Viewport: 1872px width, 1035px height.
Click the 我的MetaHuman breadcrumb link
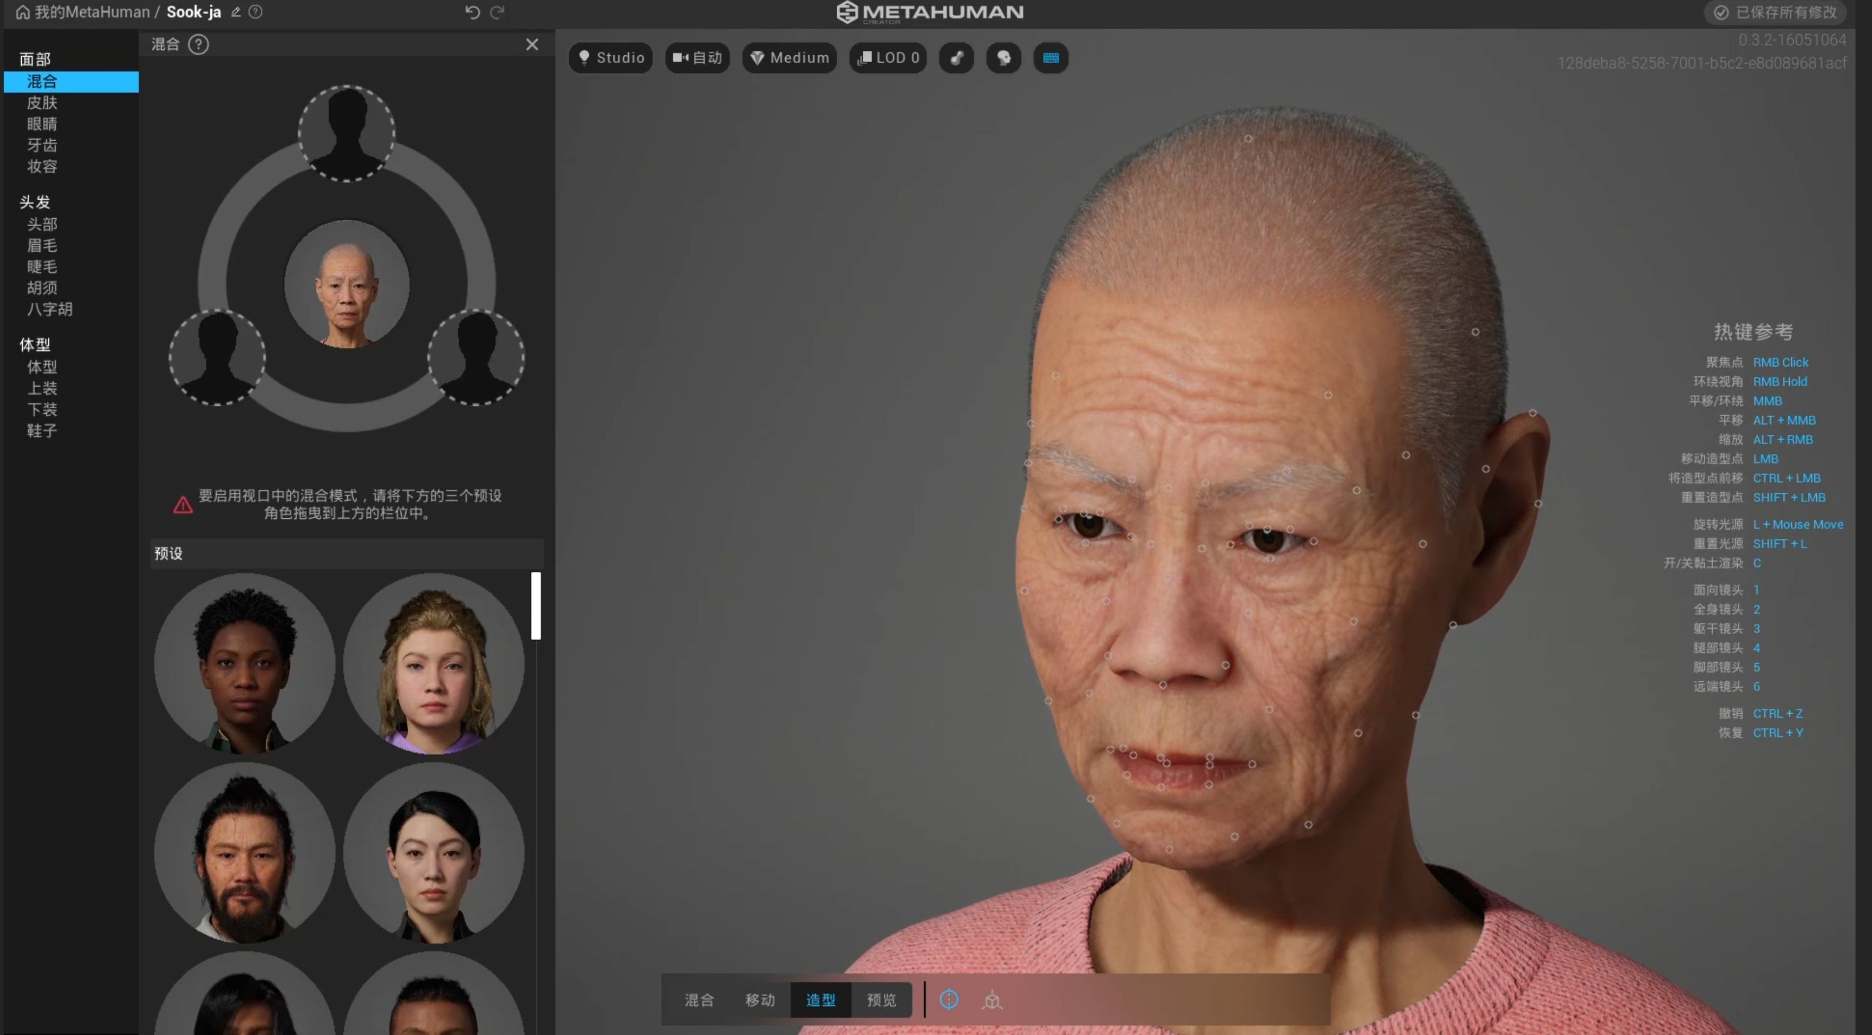(92, 12)
